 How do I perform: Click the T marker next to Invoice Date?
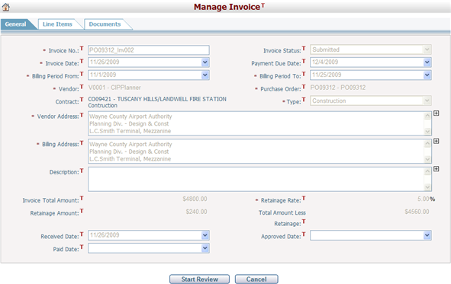tap(82, 61)
